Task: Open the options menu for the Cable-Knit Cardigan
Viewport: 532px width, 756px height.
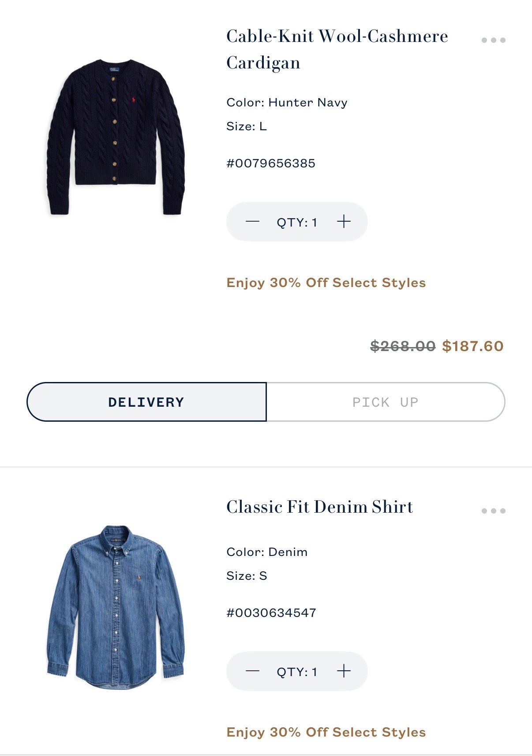Action: coord(493,40)
